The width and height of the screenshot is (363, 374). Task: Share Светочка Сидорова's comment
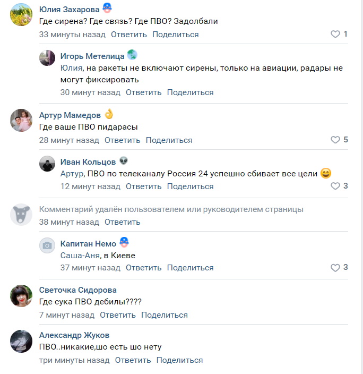coord(165,315)
